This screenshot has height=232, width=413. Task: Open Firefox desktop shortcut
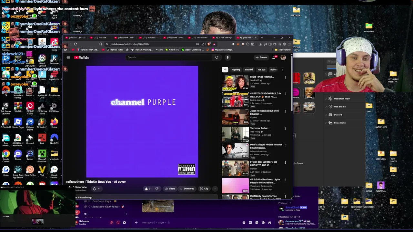[x=54, y=123]
